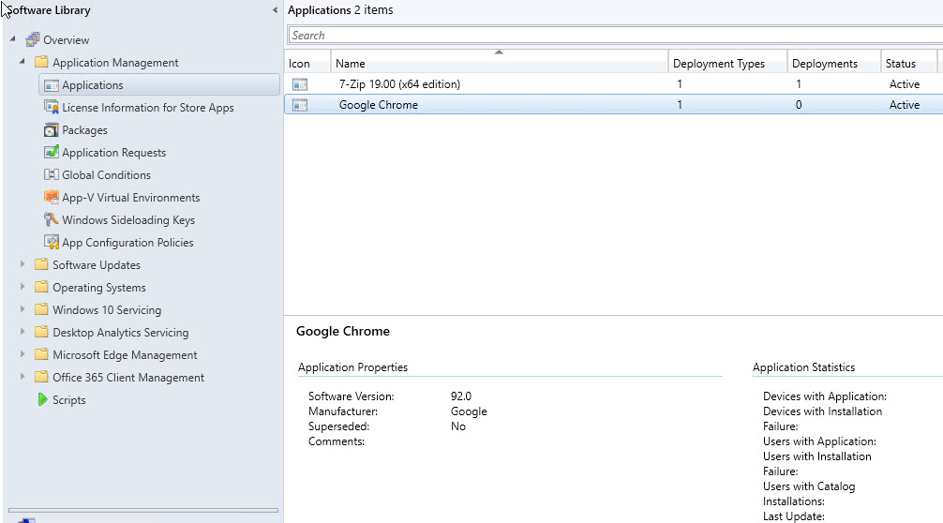Select the Packages icon in the tree
Screen dimensions: 943x523
tap(52, 130)
